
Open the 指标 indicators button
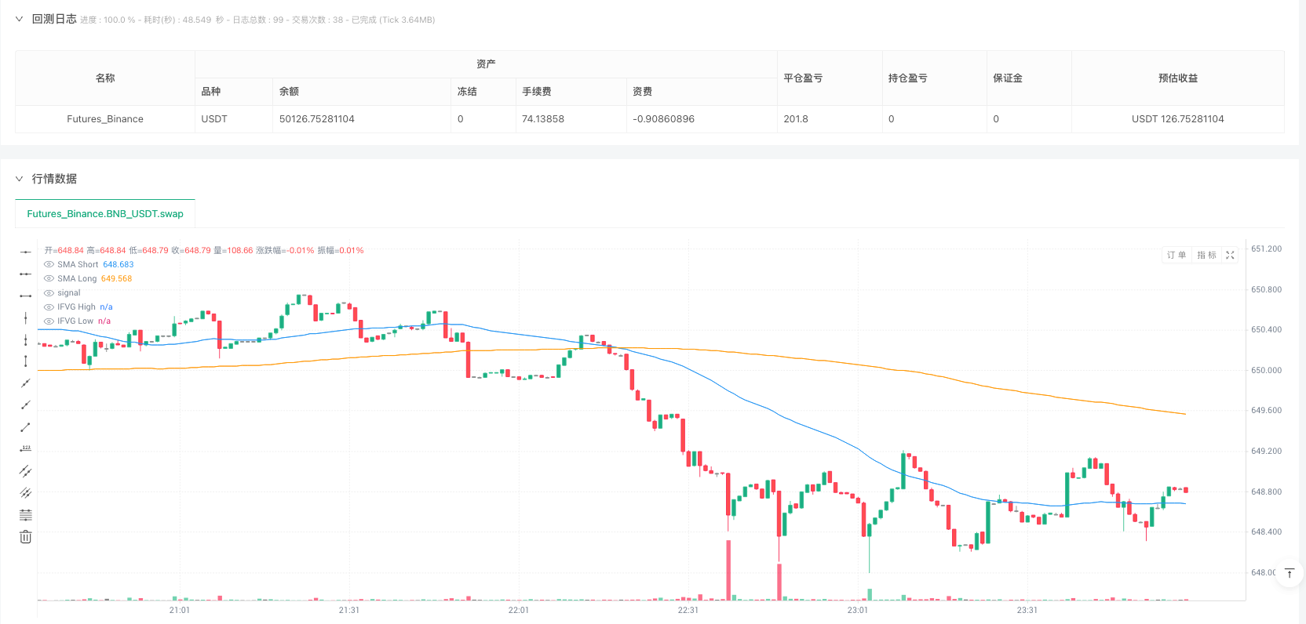click(x=1206, y=255)
